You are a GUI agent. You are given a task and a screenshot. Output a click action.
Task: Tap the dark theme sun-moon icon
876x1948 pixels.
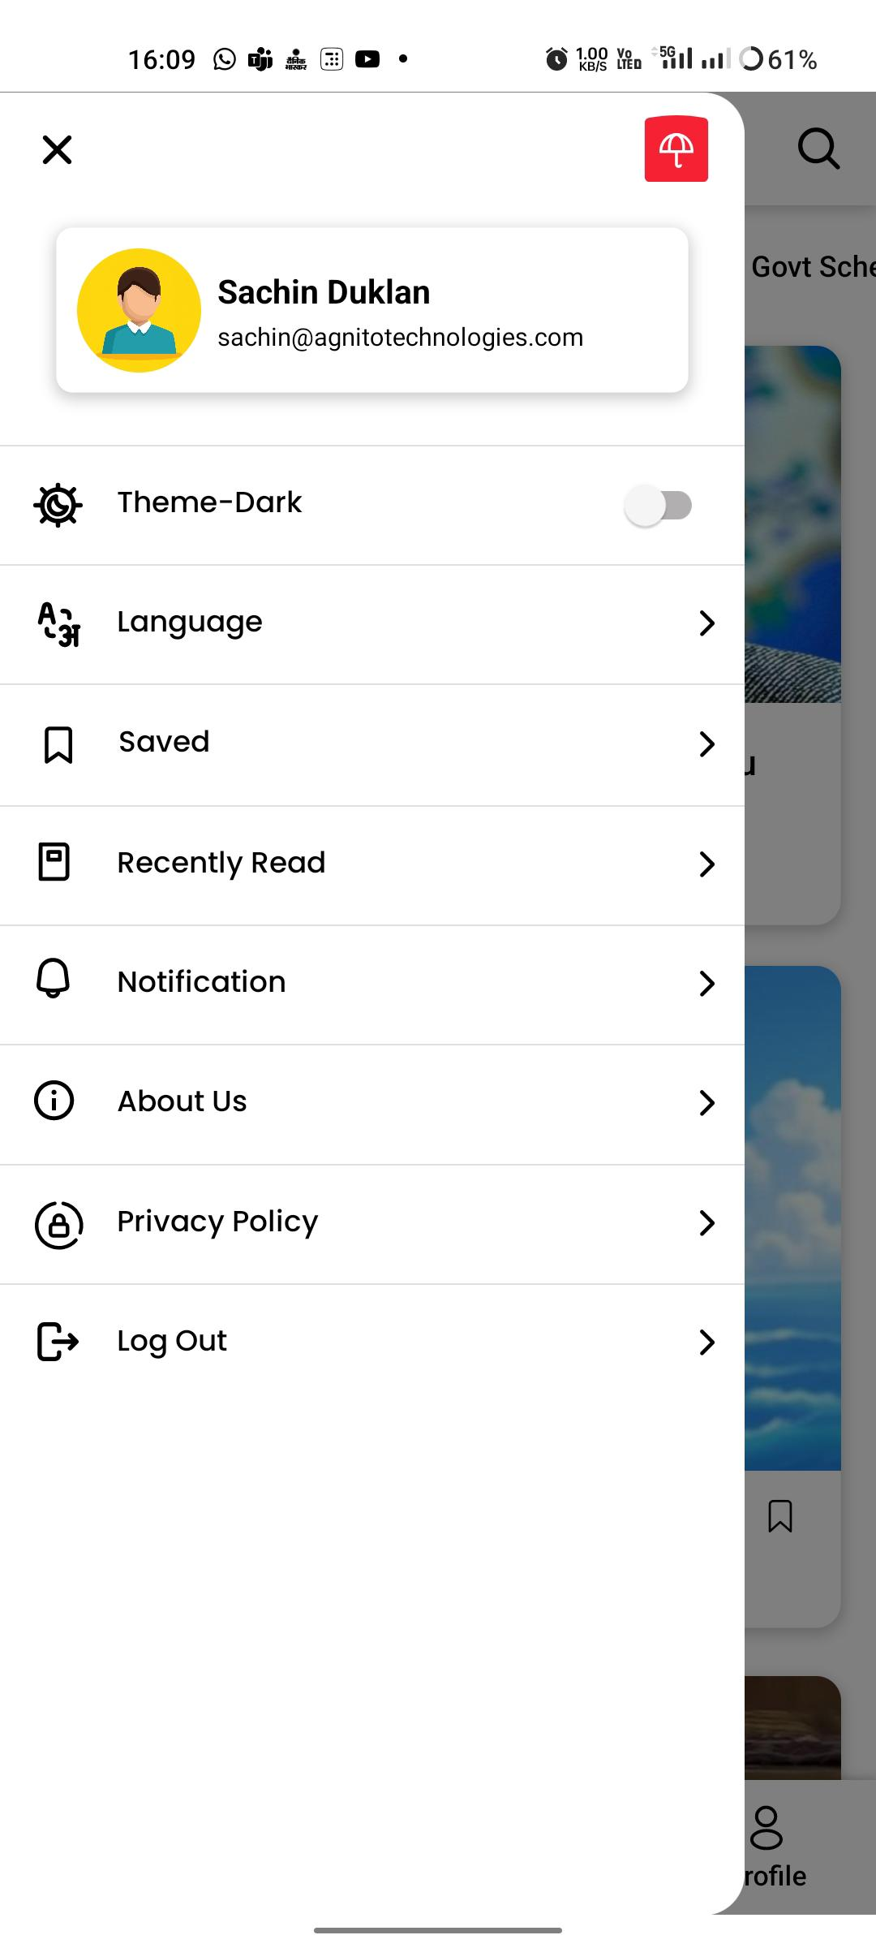[x=58, y=505]
